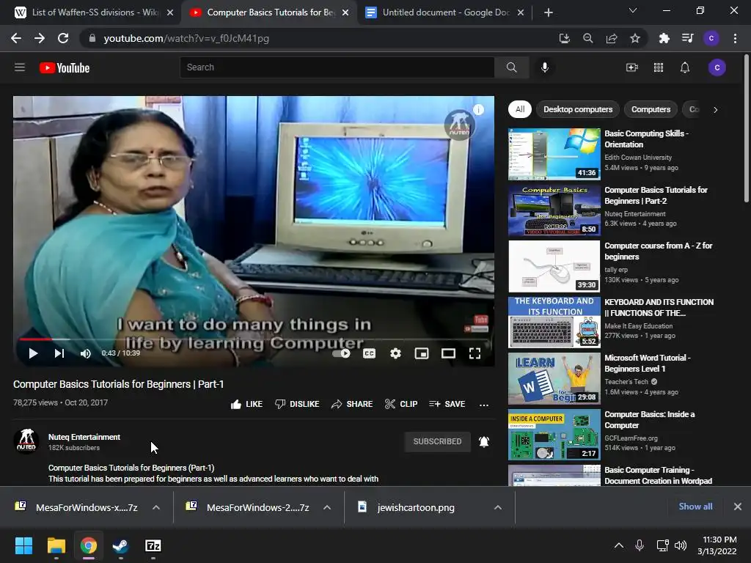Show more filter chips arrow
This screenshot has width=751, height=563.
(x=716, y=110)
